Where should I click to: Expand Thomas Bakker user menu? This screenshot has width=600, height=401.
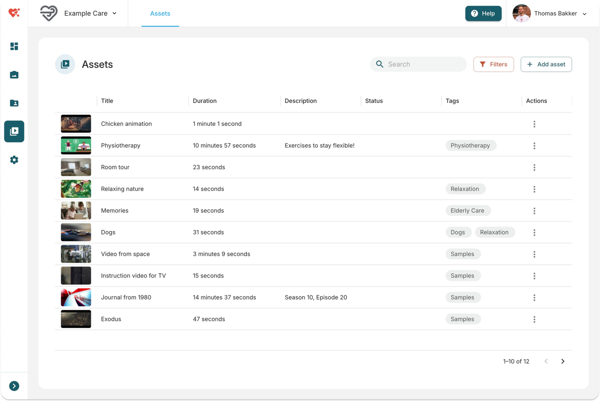[x=550, y=14]
